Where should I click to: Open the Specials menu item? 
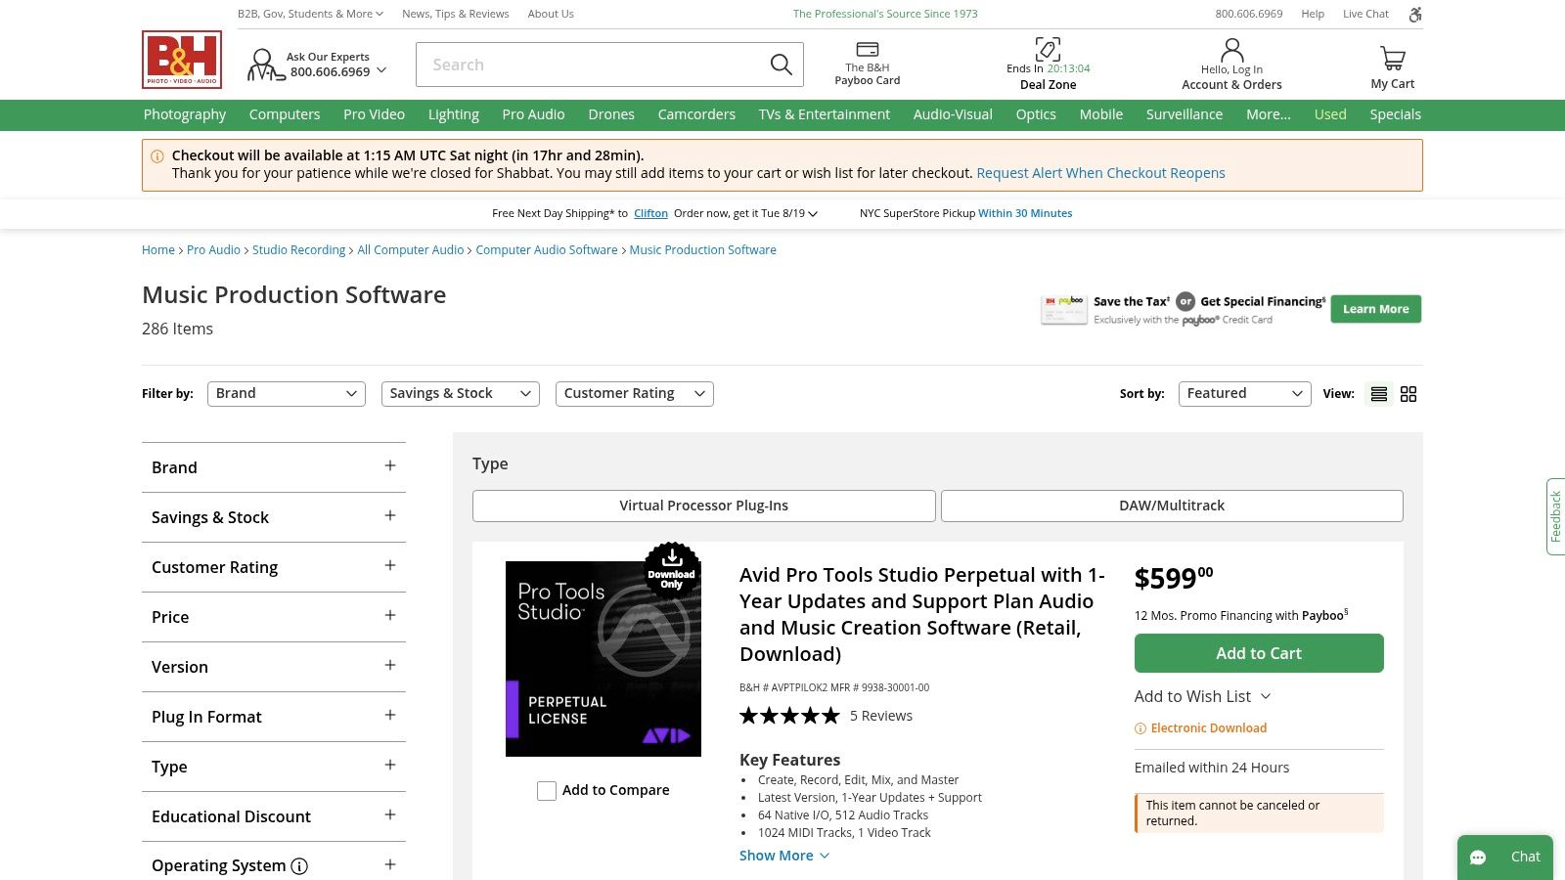coord(1396,114)
